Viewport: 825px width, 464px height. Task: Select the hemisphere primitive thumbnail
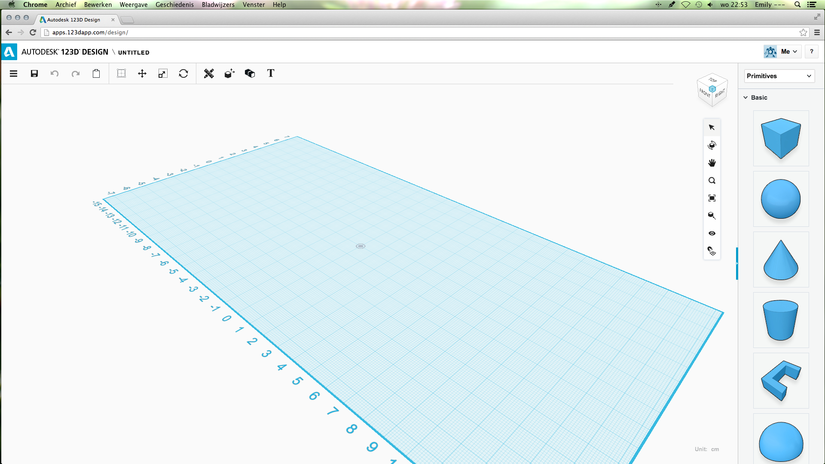781,439
